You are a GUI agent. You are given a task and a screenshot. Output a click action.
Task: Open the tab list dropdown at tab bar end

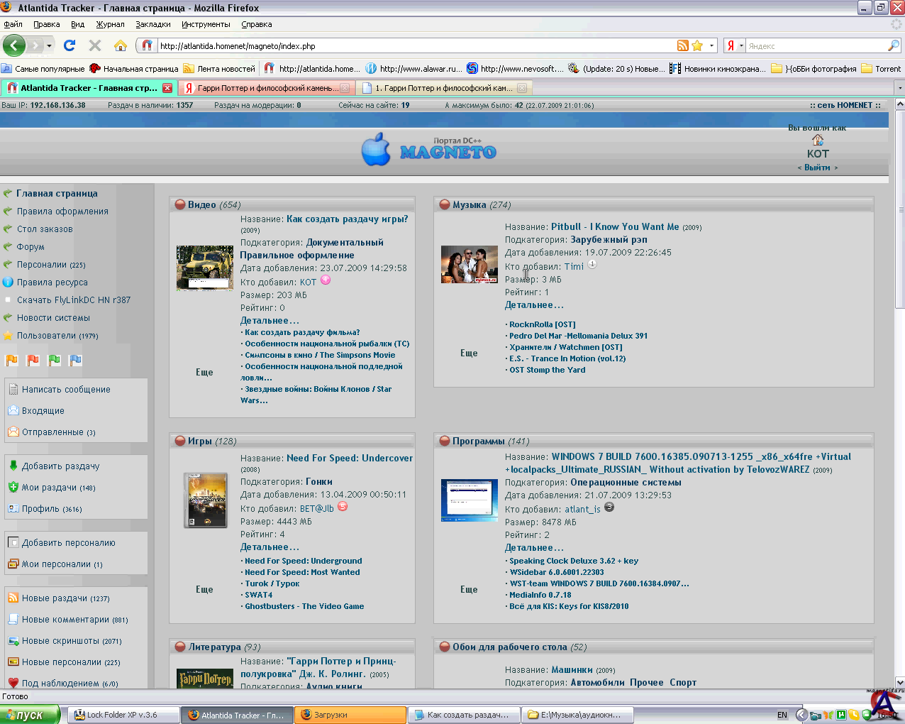899,88
